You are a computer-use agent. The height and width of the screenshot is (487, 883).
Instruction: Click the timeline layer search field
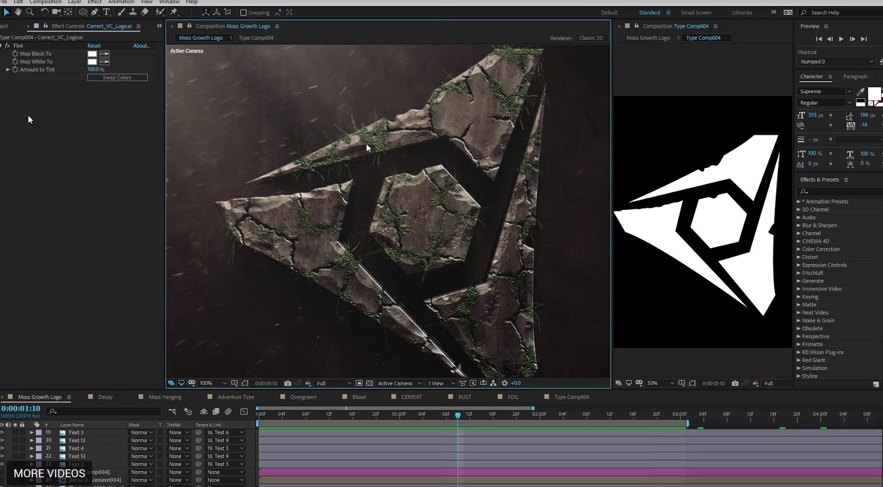click(x=104, y=411)
